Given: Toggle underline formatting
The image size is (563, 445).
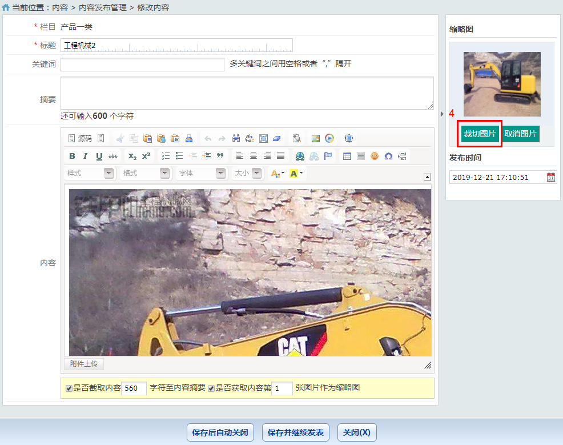Looking at the screenshot, I should coord(99,156).
